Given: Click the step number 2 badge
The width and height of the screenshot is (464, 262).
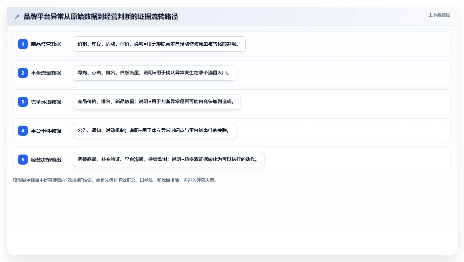Looking at the screenshot, I should (x=23, y=73).
